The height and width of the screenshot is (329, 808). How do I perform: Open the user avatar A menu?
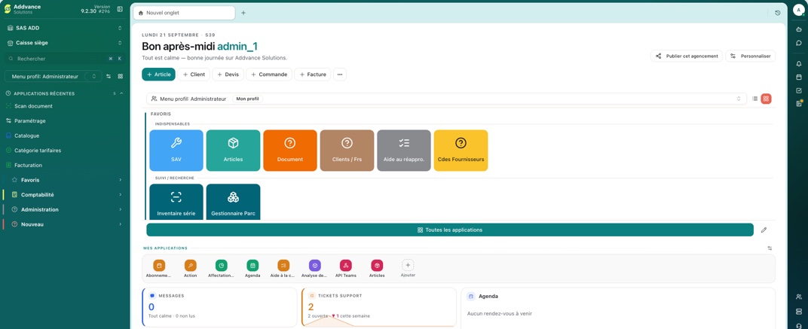coord(799,10)
